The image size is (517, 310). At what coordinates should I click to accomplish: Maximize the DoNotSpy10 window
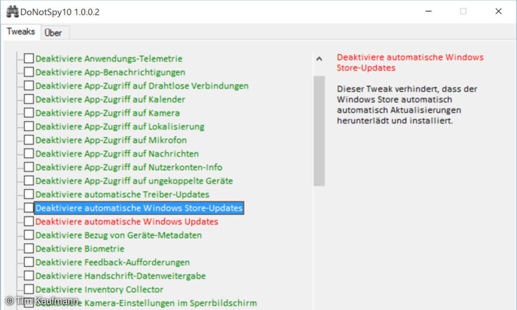pyautogui.click(x=463, y=12)
